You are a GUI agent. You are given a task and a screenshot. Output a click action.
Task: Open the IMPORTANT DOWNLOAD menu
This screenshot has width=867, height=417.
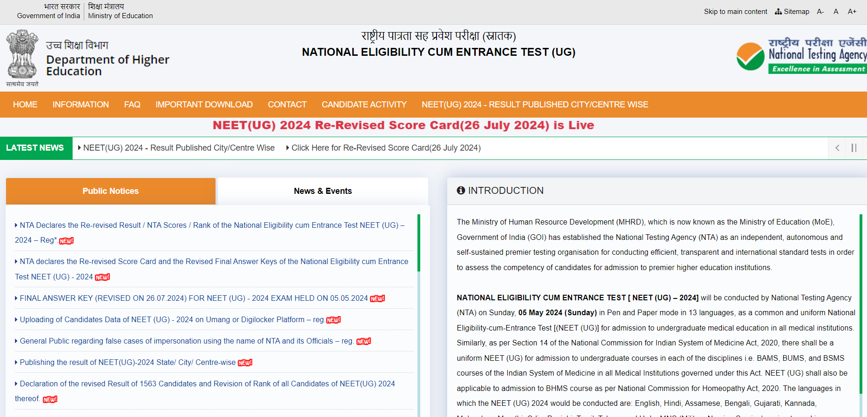(204, 105)
